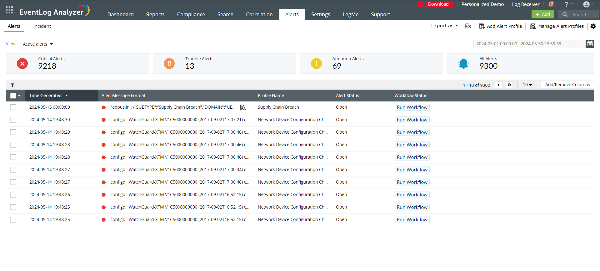
Task: Go to next page of alerts
Action: coord(498,85)
